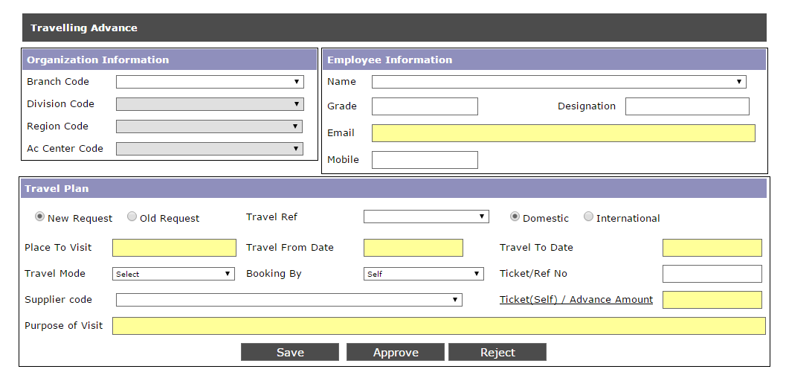Focus the Email input field

click(x=563, y=133)
